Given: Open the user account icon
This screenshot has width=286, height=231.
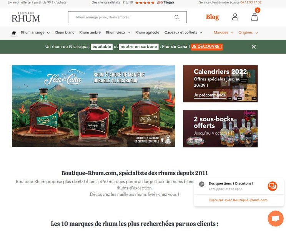Looking at the screenshot, I should coord(235,17).
